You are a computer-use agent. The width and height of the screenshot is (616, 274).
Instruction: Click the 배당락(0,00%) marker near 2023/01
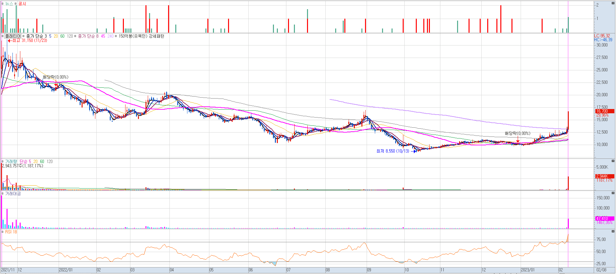click(x=517, y=134)
